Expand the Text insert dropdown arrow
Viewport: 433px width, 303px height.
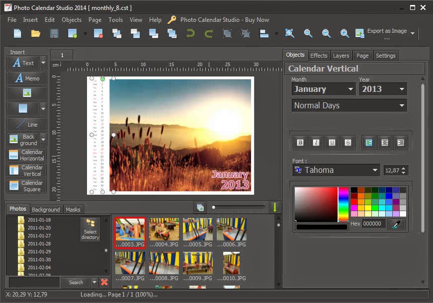43,63
